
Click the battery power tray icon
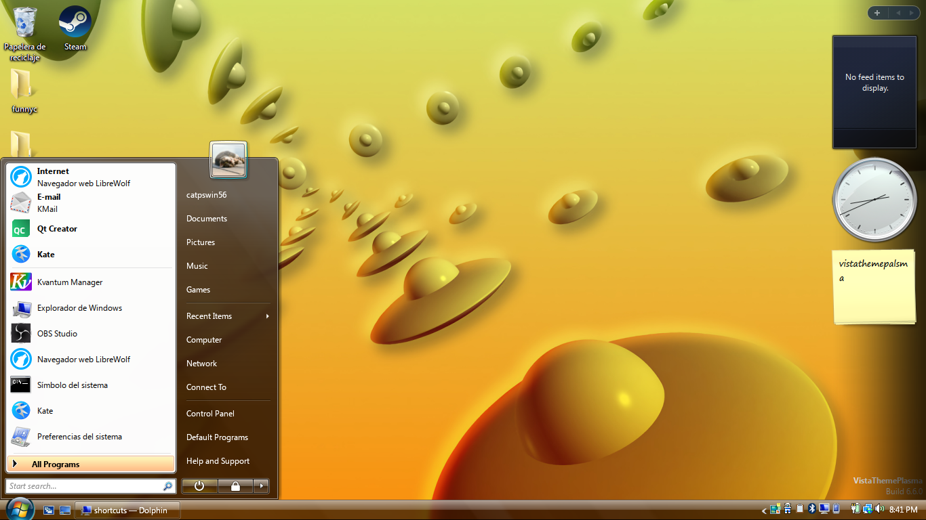(855, 508)
